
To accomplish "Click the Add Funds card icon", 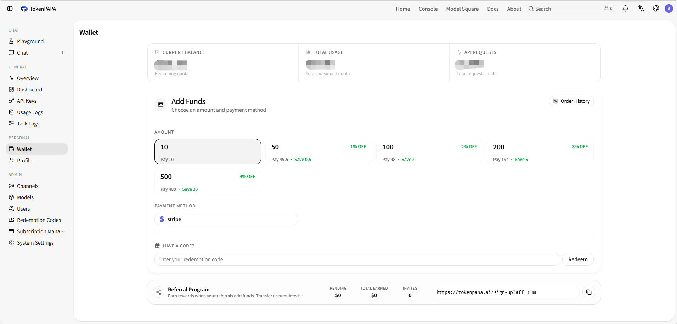I will [161, 105].
